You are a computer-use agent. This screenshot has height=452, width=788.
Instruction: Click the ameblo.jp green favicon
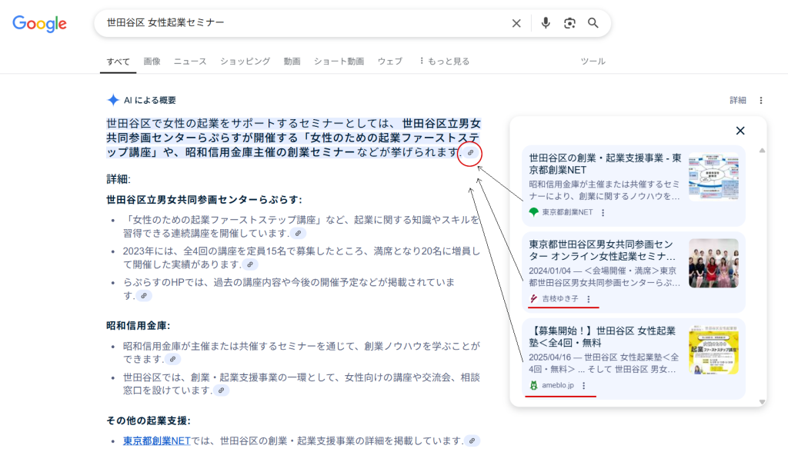click(534, 385)
